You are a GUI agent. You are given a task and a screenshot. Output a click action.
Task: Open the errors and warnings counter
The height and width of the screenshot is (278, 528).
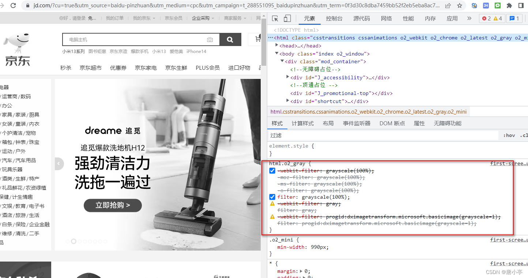(x=492, y=19)
